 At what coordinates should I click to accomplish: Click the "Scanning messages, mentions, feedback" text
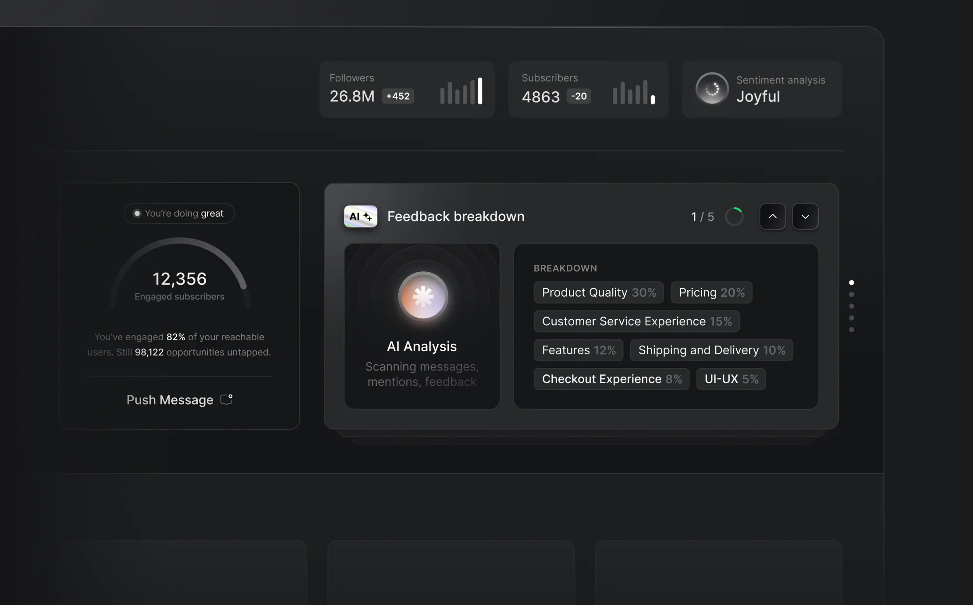pyautogui.click(x=422, y=374)
